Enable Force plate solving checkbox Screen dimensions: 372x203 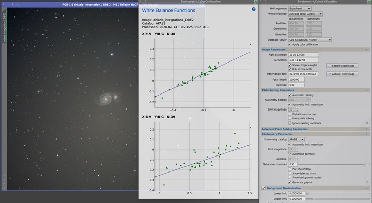click(290, 118)
